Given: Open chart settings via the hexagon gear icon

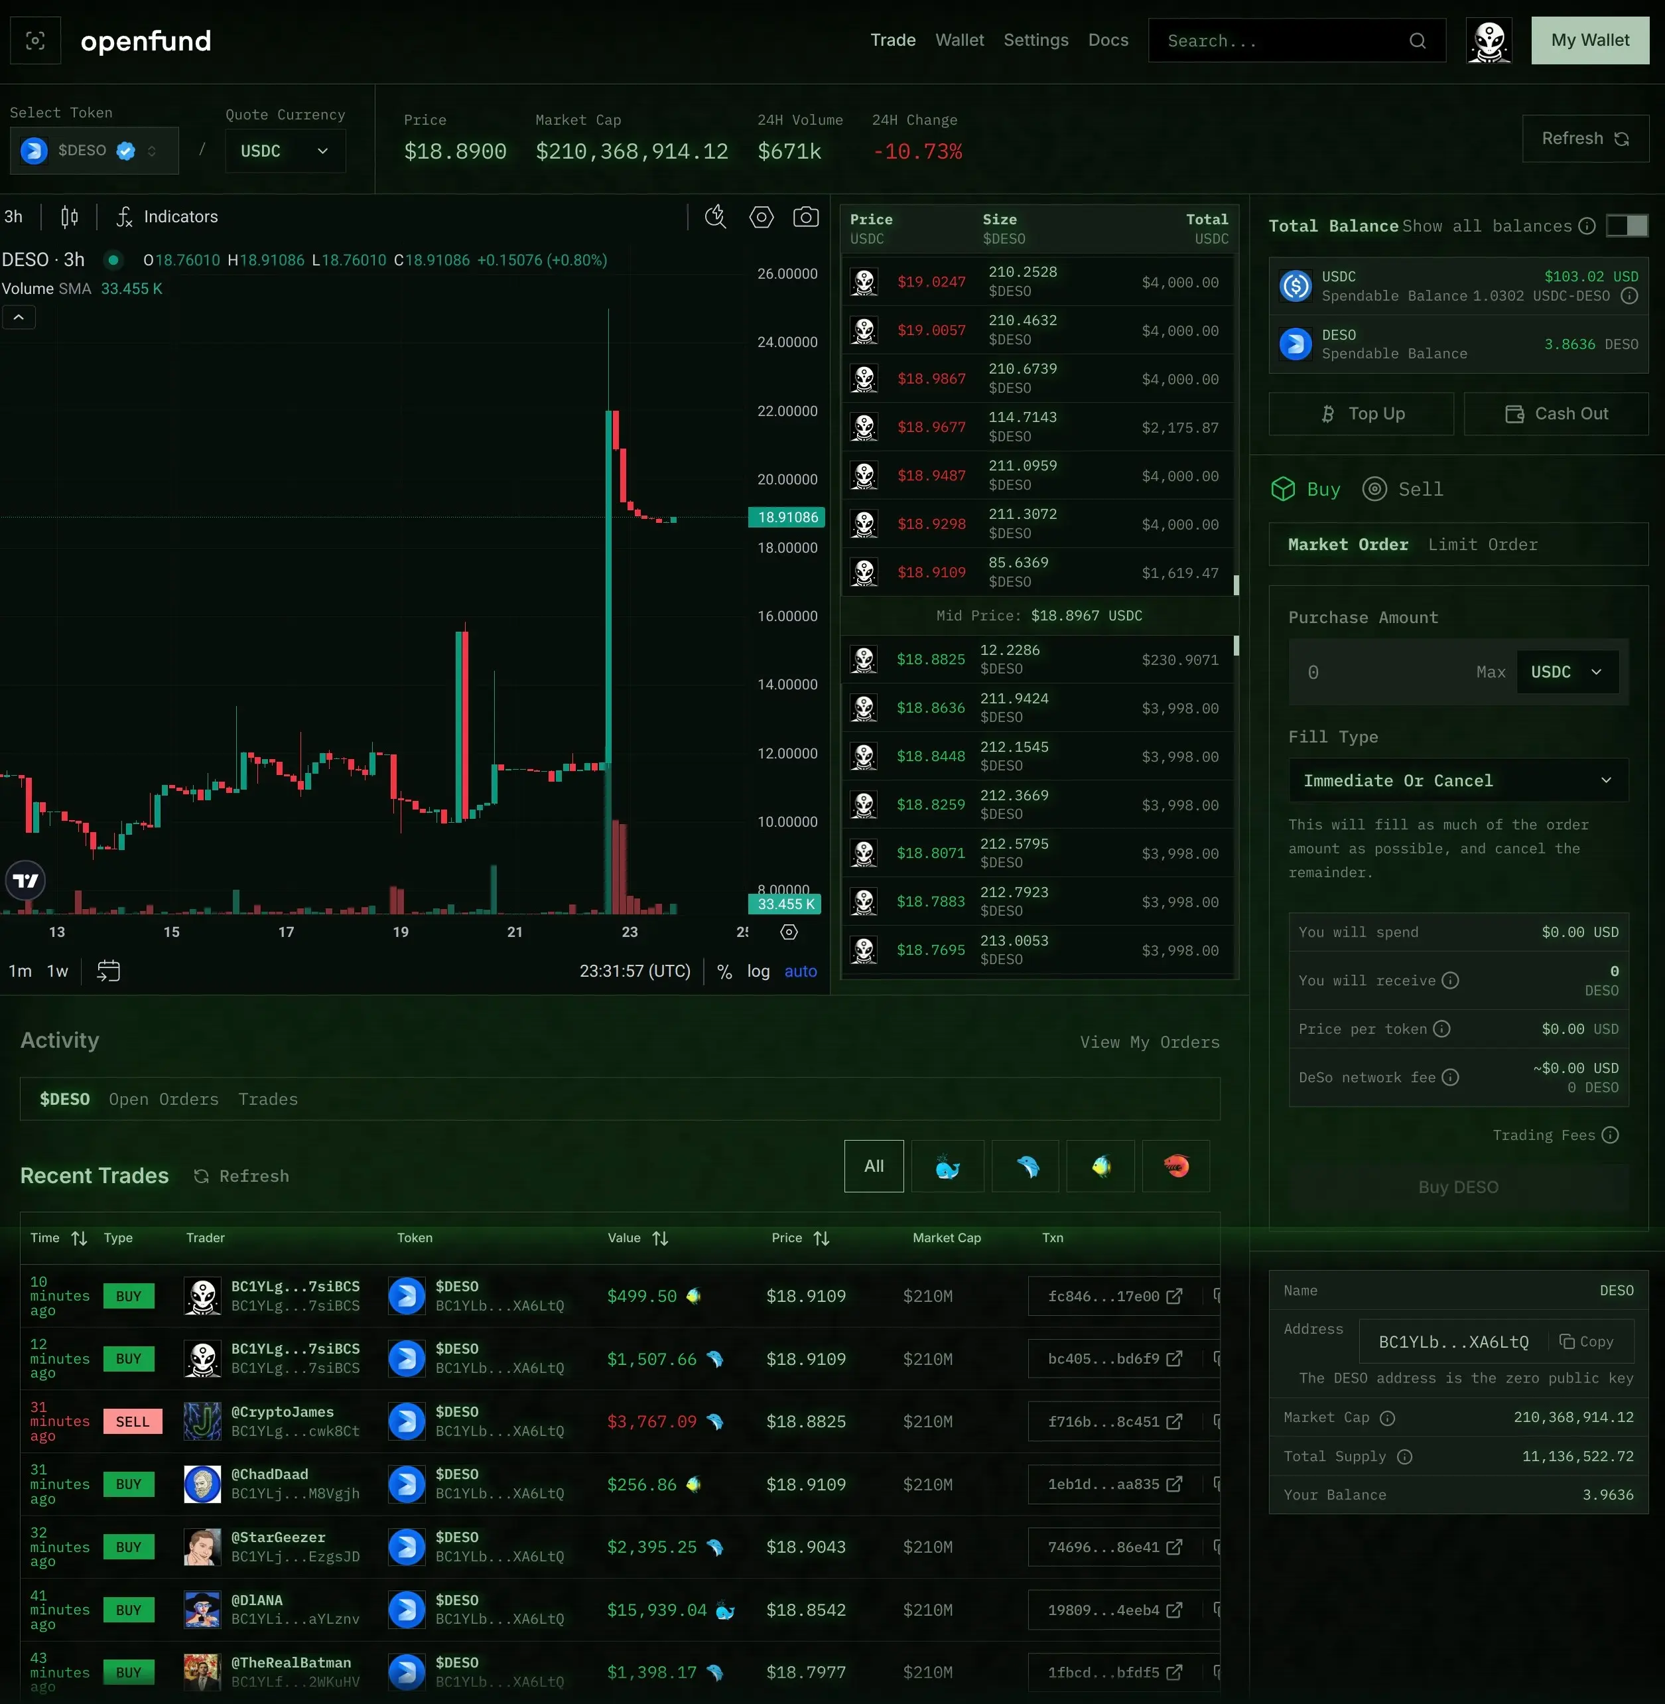Looking at the screenshot, I should coord(761,217).
